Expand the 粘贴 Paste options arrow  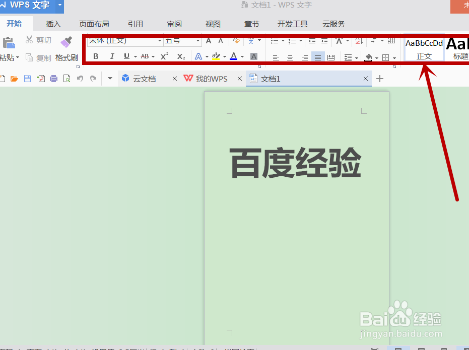click(x=18, y=57)
